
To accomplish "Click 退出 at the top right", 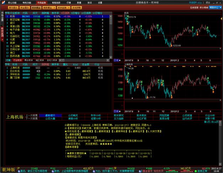I will point(208,2).
